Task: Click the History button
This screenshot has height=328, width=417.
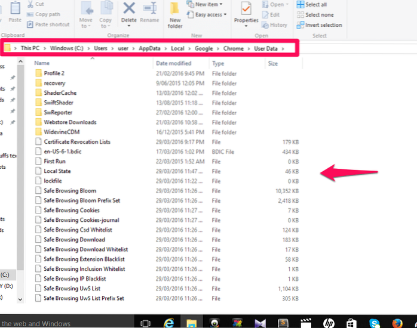Action: click(274, 25)
